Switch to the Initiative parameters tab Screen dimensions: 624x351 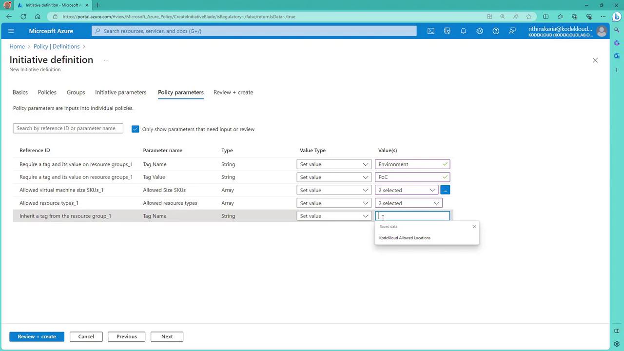pos(120,92)
